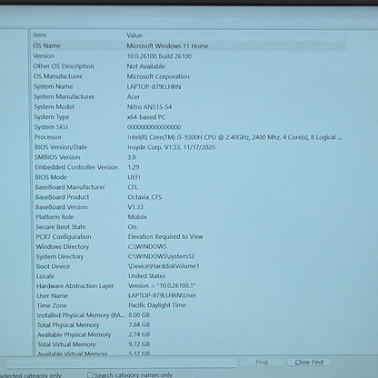The height and width of the screenshot is (378, 378).
Task: Select the Secure Boot State row
Action: coord(188,227)
